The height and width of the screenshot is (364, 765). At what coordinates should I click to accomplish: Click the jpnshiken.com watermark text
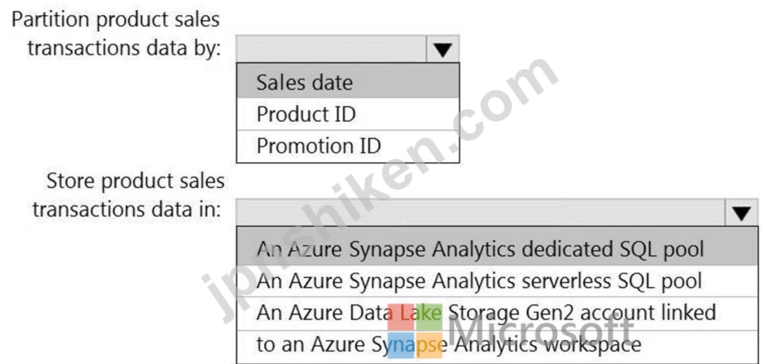(x=380, y=190)
